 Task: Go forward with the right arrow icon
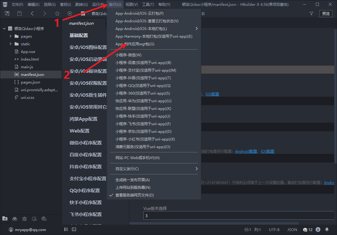[44, 13]
